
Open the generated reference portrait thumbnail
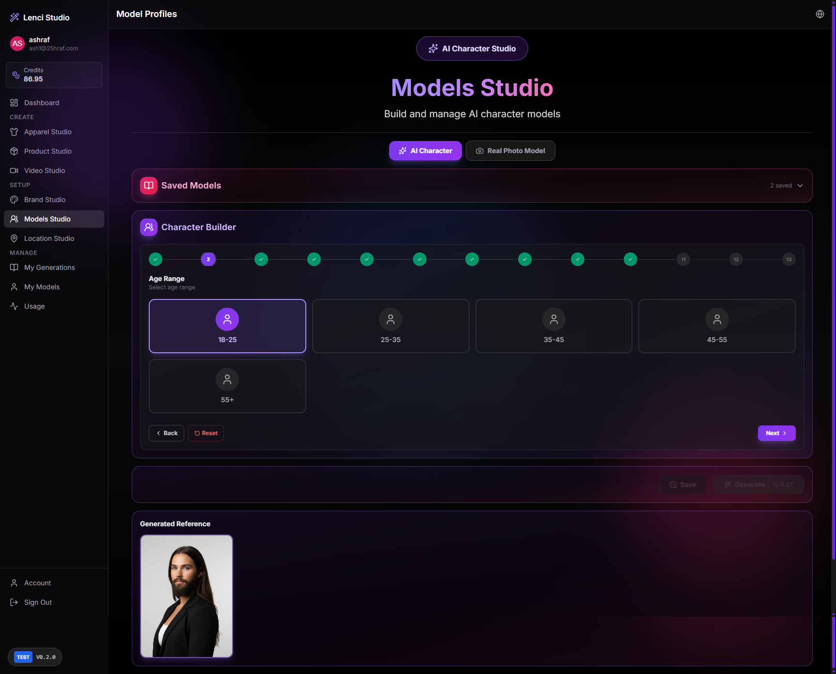(x=187, y=596)
